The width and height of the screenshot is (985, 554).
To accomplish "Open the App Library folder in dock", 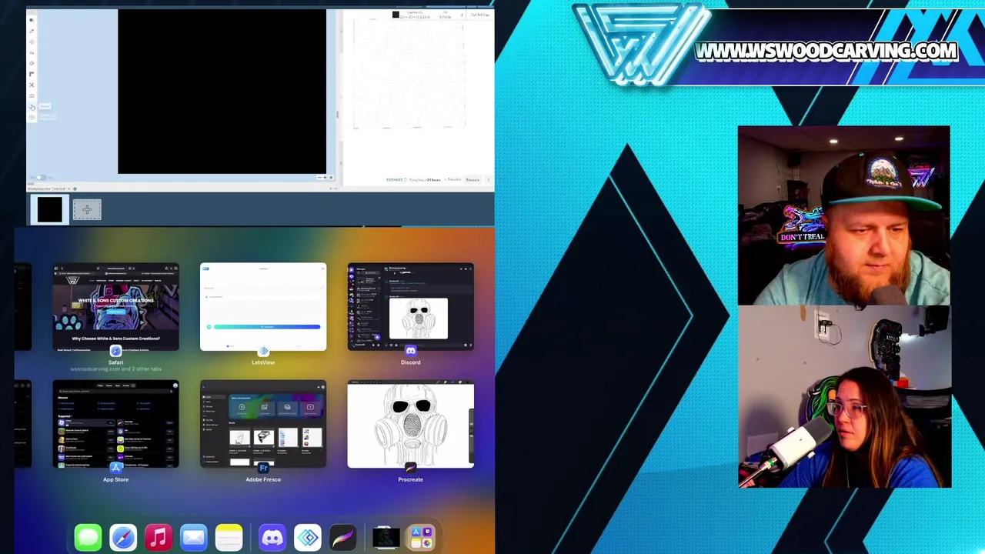I will click(422, 537).
